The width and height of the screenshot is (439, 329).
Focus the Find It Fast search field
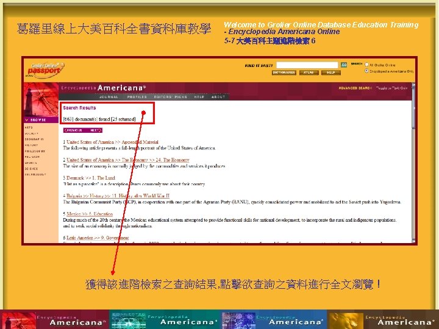[307, 65]
